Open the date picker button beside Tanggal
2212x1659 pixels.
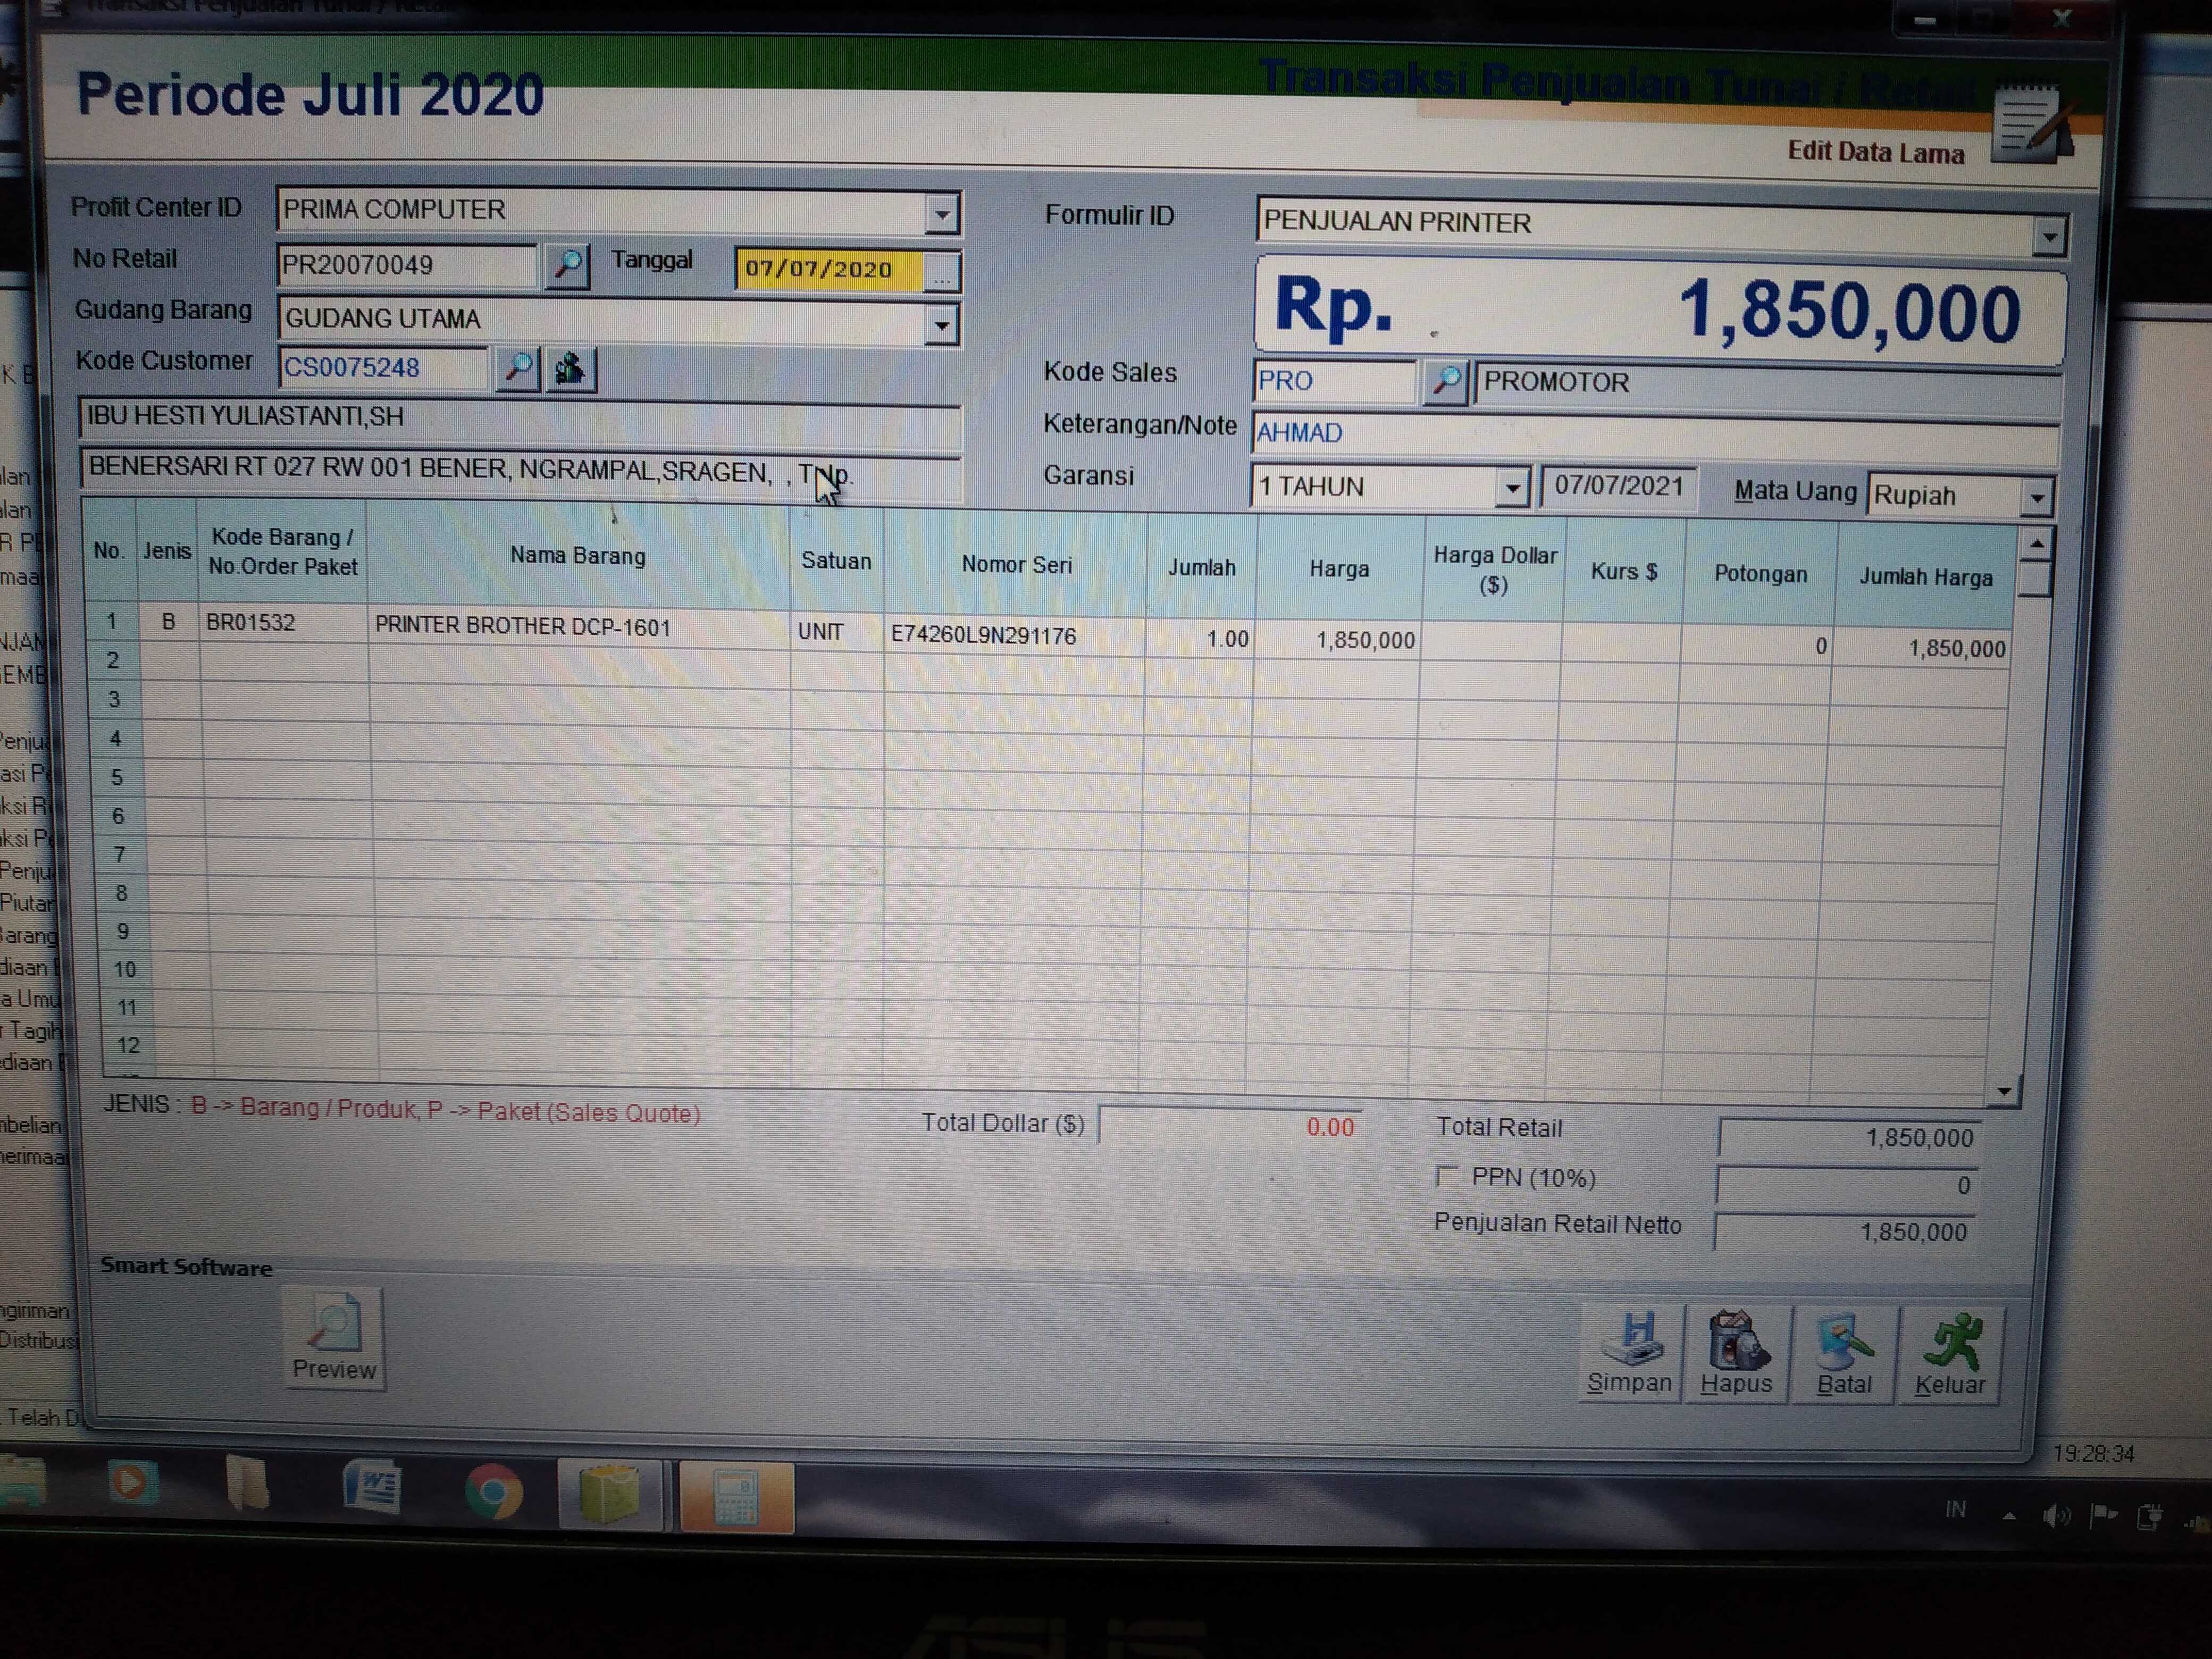941,273
